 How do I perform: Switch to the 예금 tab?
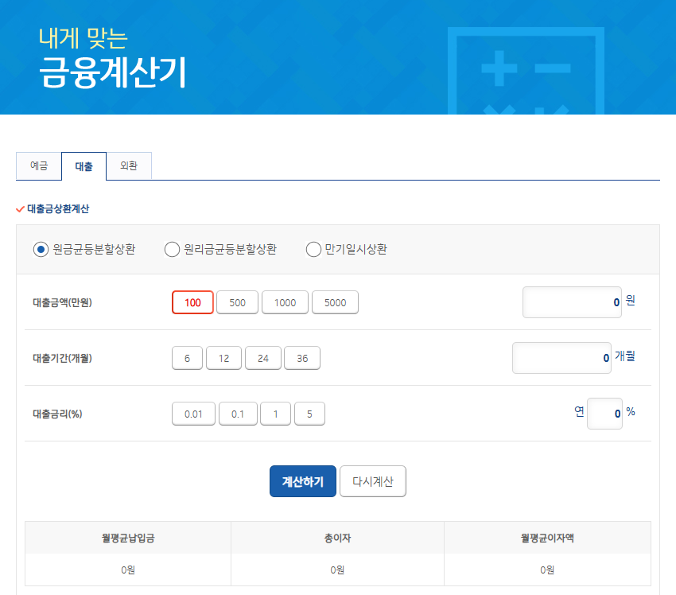click(x=39, y=166)
